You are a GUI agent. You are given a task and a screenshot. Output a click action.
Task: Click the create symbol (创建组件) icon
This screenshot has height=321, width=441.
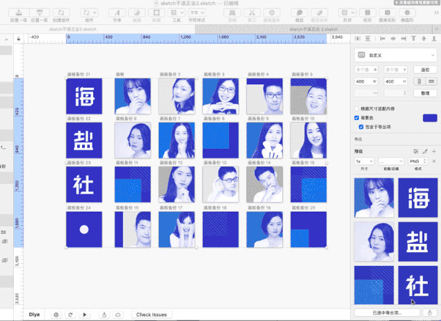coord(61,12)
